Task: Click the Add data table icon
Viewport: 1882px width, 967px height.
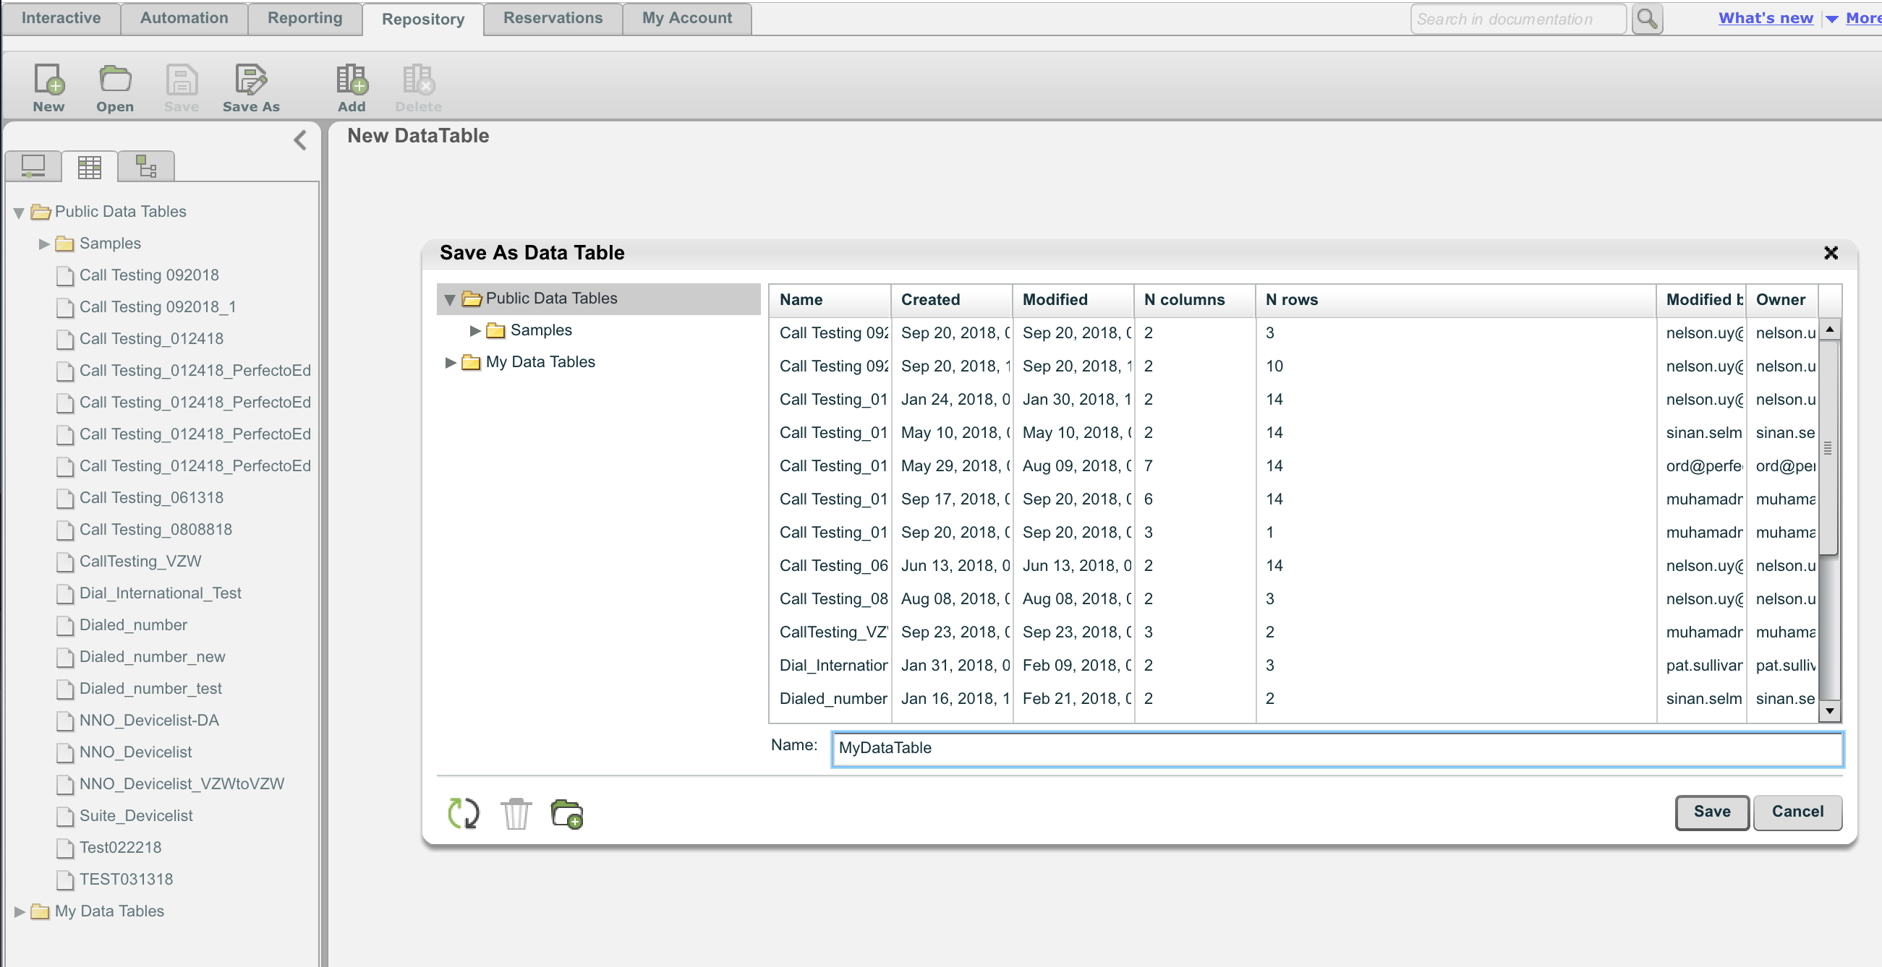Action: coord(352,80)
